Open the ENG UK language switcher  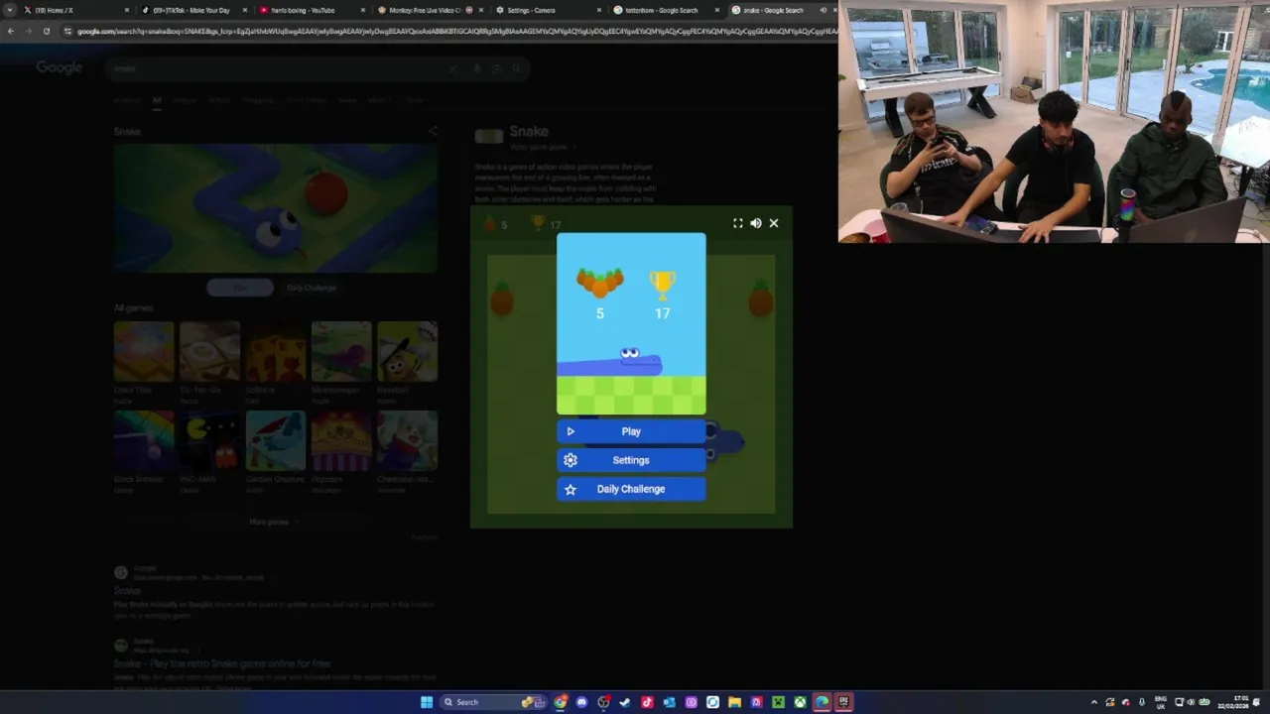click(x=1161, y=702)
